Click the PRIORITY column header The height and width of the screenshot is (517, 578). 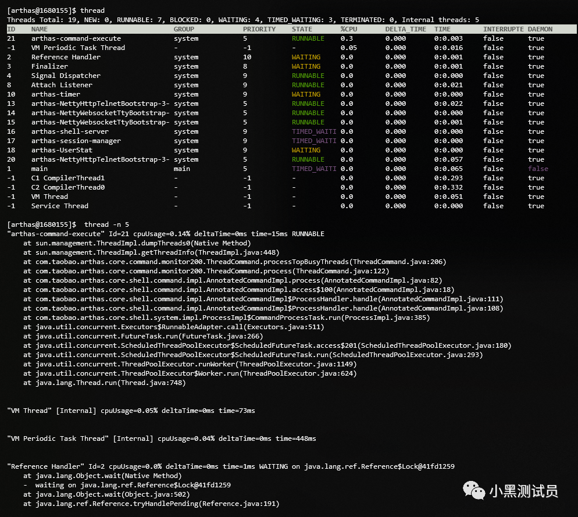pos(259,29)
